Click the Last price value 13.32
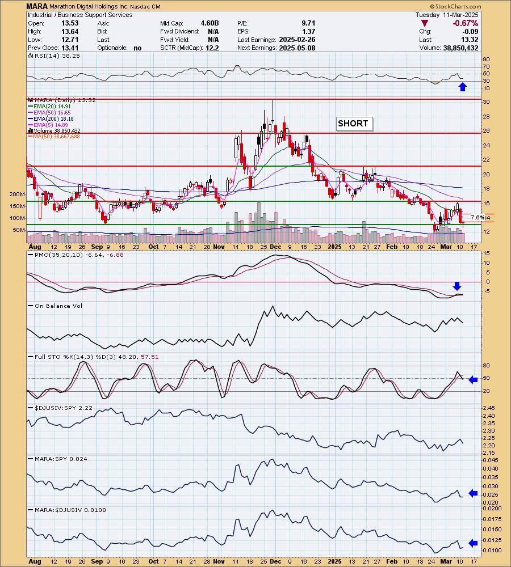Viewport: 511px width, 567px height. (470, 40)
